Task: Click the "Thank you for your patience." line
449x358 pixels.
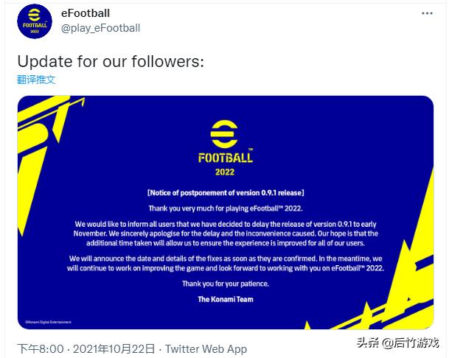Action: [224, 284]
